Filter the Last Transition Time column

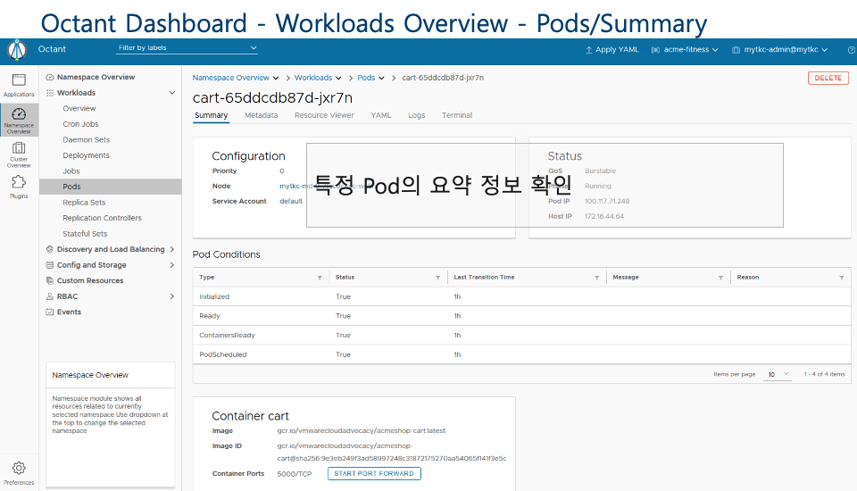[x=597, y=278]
